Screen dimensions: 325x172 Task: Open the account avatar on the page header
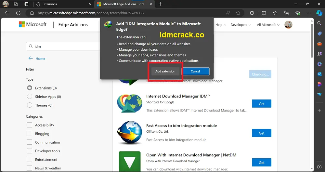(288, 25)
